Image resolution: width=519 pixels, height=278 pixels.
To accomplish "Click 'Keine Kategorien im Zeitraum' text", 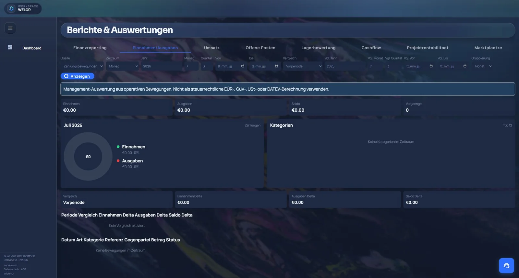I will [391, 142].
